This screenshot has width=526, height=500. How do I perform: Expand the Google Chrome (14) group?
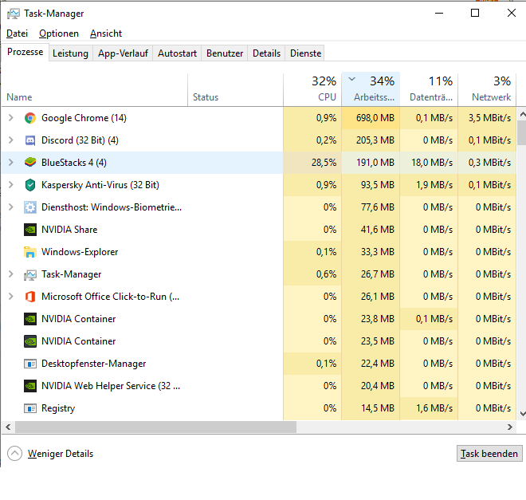click(x=10, y=118)
